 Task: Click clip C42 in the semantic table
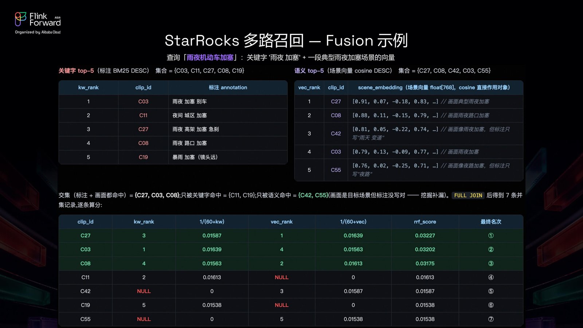pos(336,133)
